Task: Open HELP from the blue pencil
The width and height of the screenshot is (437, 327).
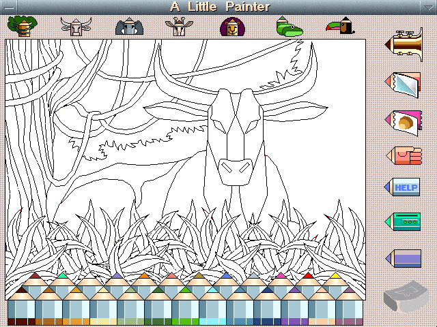Action: [x=402, y=187]
